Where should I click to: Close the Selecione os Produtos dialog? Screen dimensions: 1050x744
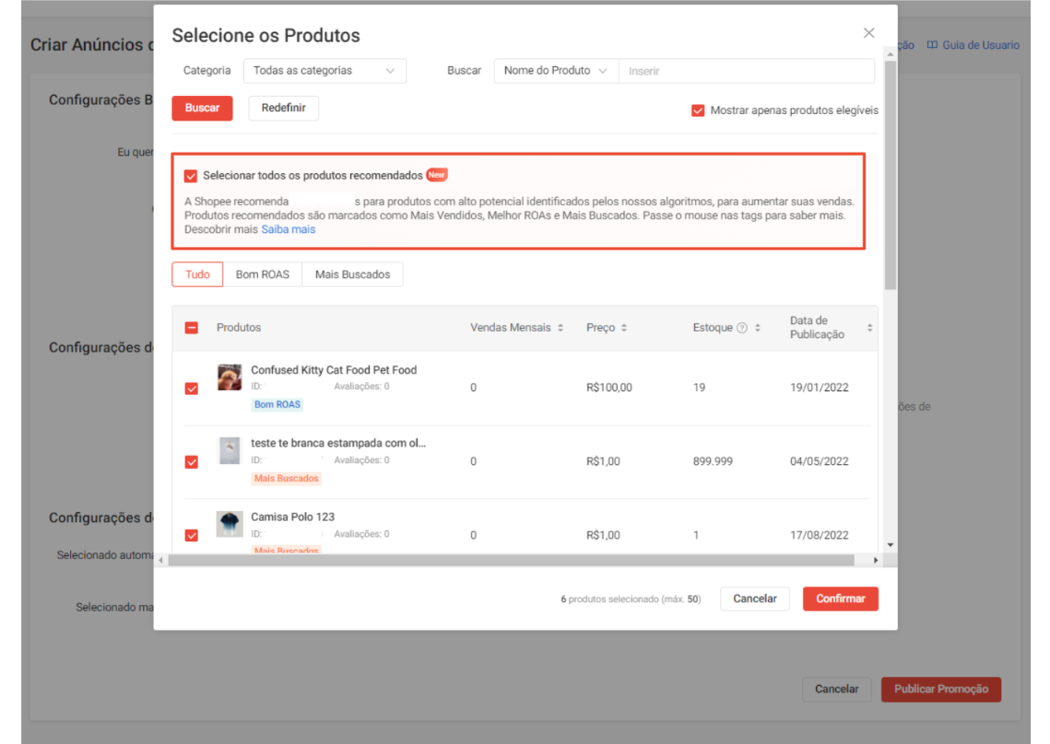[868, 33]
